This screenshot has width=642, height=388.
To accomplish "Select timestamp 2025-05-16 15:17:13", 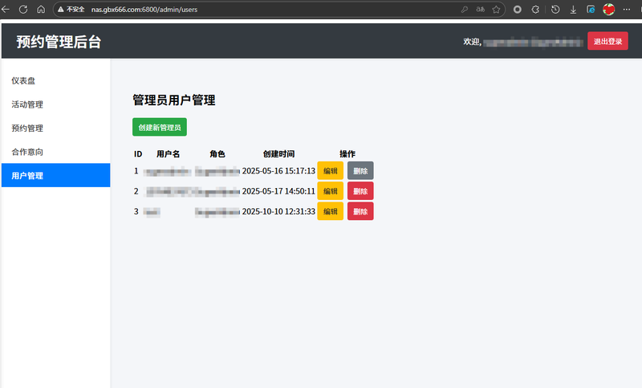I will pos(278,171).
